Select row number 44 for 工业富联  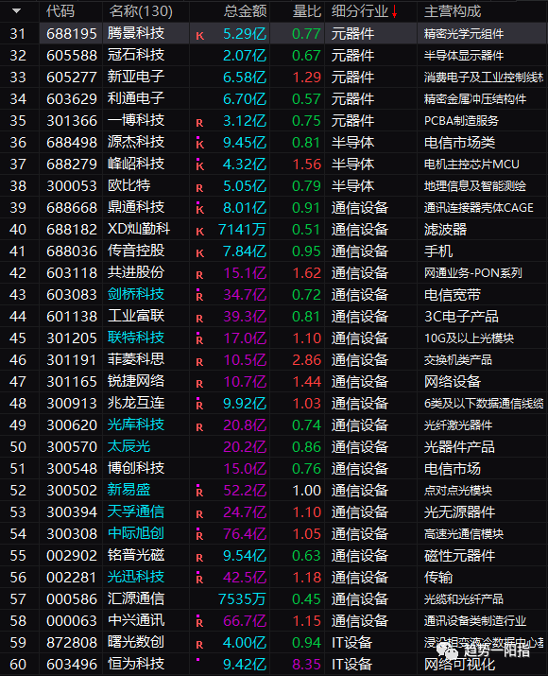18,317
